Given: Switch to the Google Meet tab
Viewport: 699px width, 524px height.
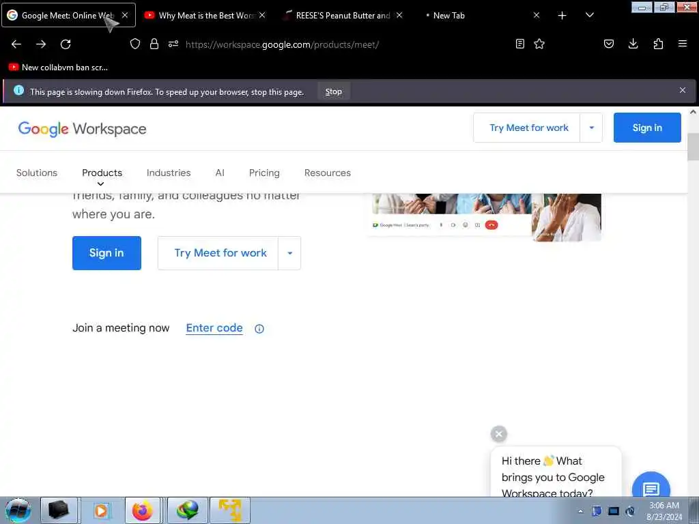Looking at the screenshot, I should pos(68,16).
